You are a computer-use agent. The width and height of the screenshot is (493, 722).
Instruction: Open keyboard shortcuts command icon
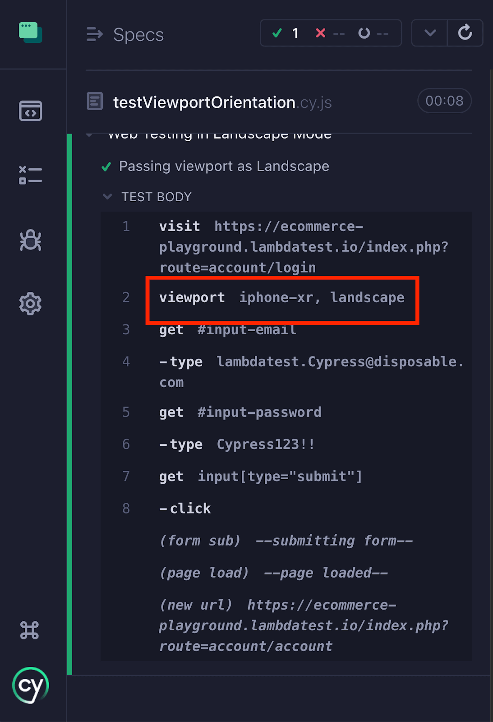click(x=30, y=630)
